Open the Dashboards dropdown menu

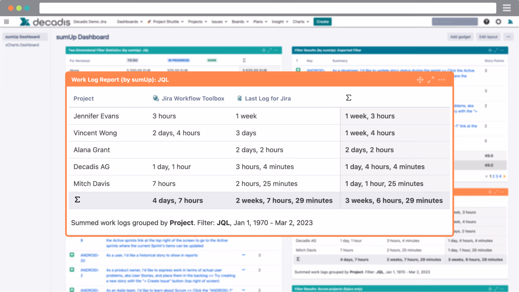(130, 22)
